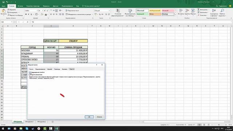Center text horizontally in ribbon

54,15
